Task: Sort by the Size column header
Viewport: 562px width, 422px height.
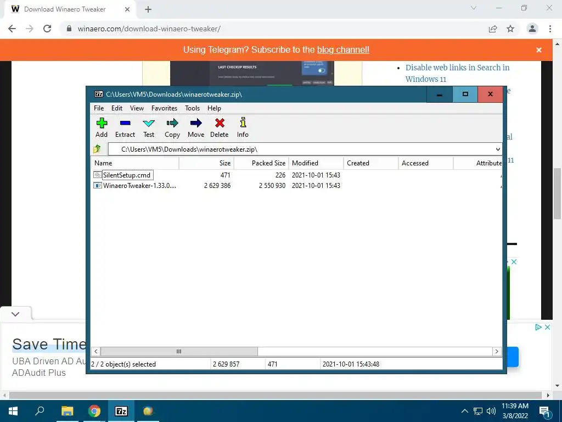Action: point(206,163)
